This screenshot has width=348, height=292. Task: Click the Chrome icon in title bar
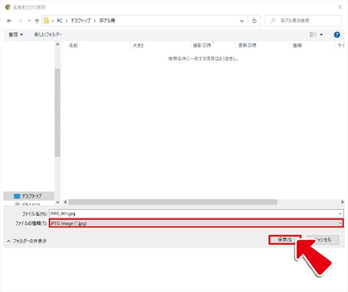pos(8,7)
